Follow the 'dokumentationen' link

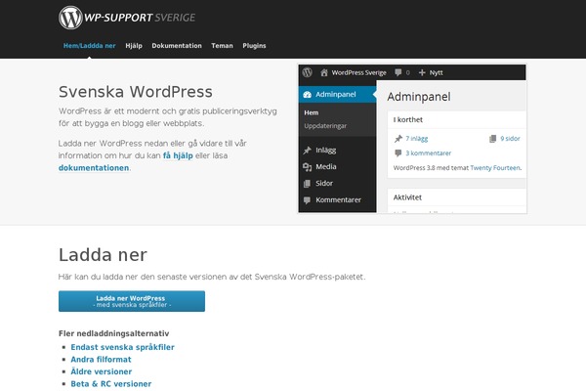pos(94,168)
